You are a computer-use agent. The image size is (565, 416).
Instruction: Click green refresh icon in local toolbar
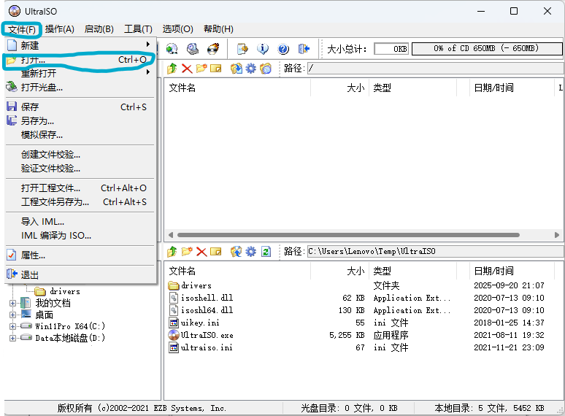pos(266,251)
